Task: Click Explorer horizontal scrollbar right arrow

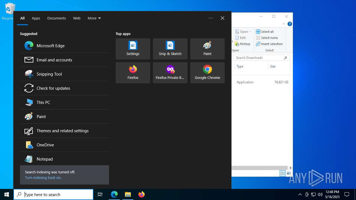Action: (290, 168)
